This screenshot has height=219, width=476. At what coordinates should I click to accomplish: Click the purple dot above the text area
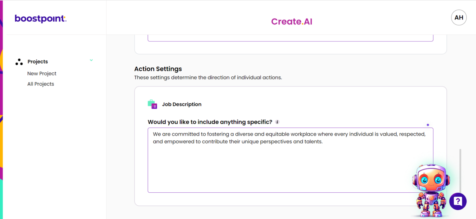pyautogui.click(x=428, y=125)
